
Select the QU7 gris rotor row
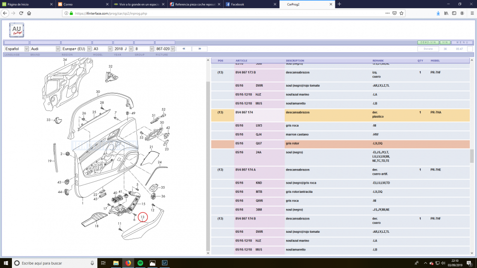click(341, 144)
